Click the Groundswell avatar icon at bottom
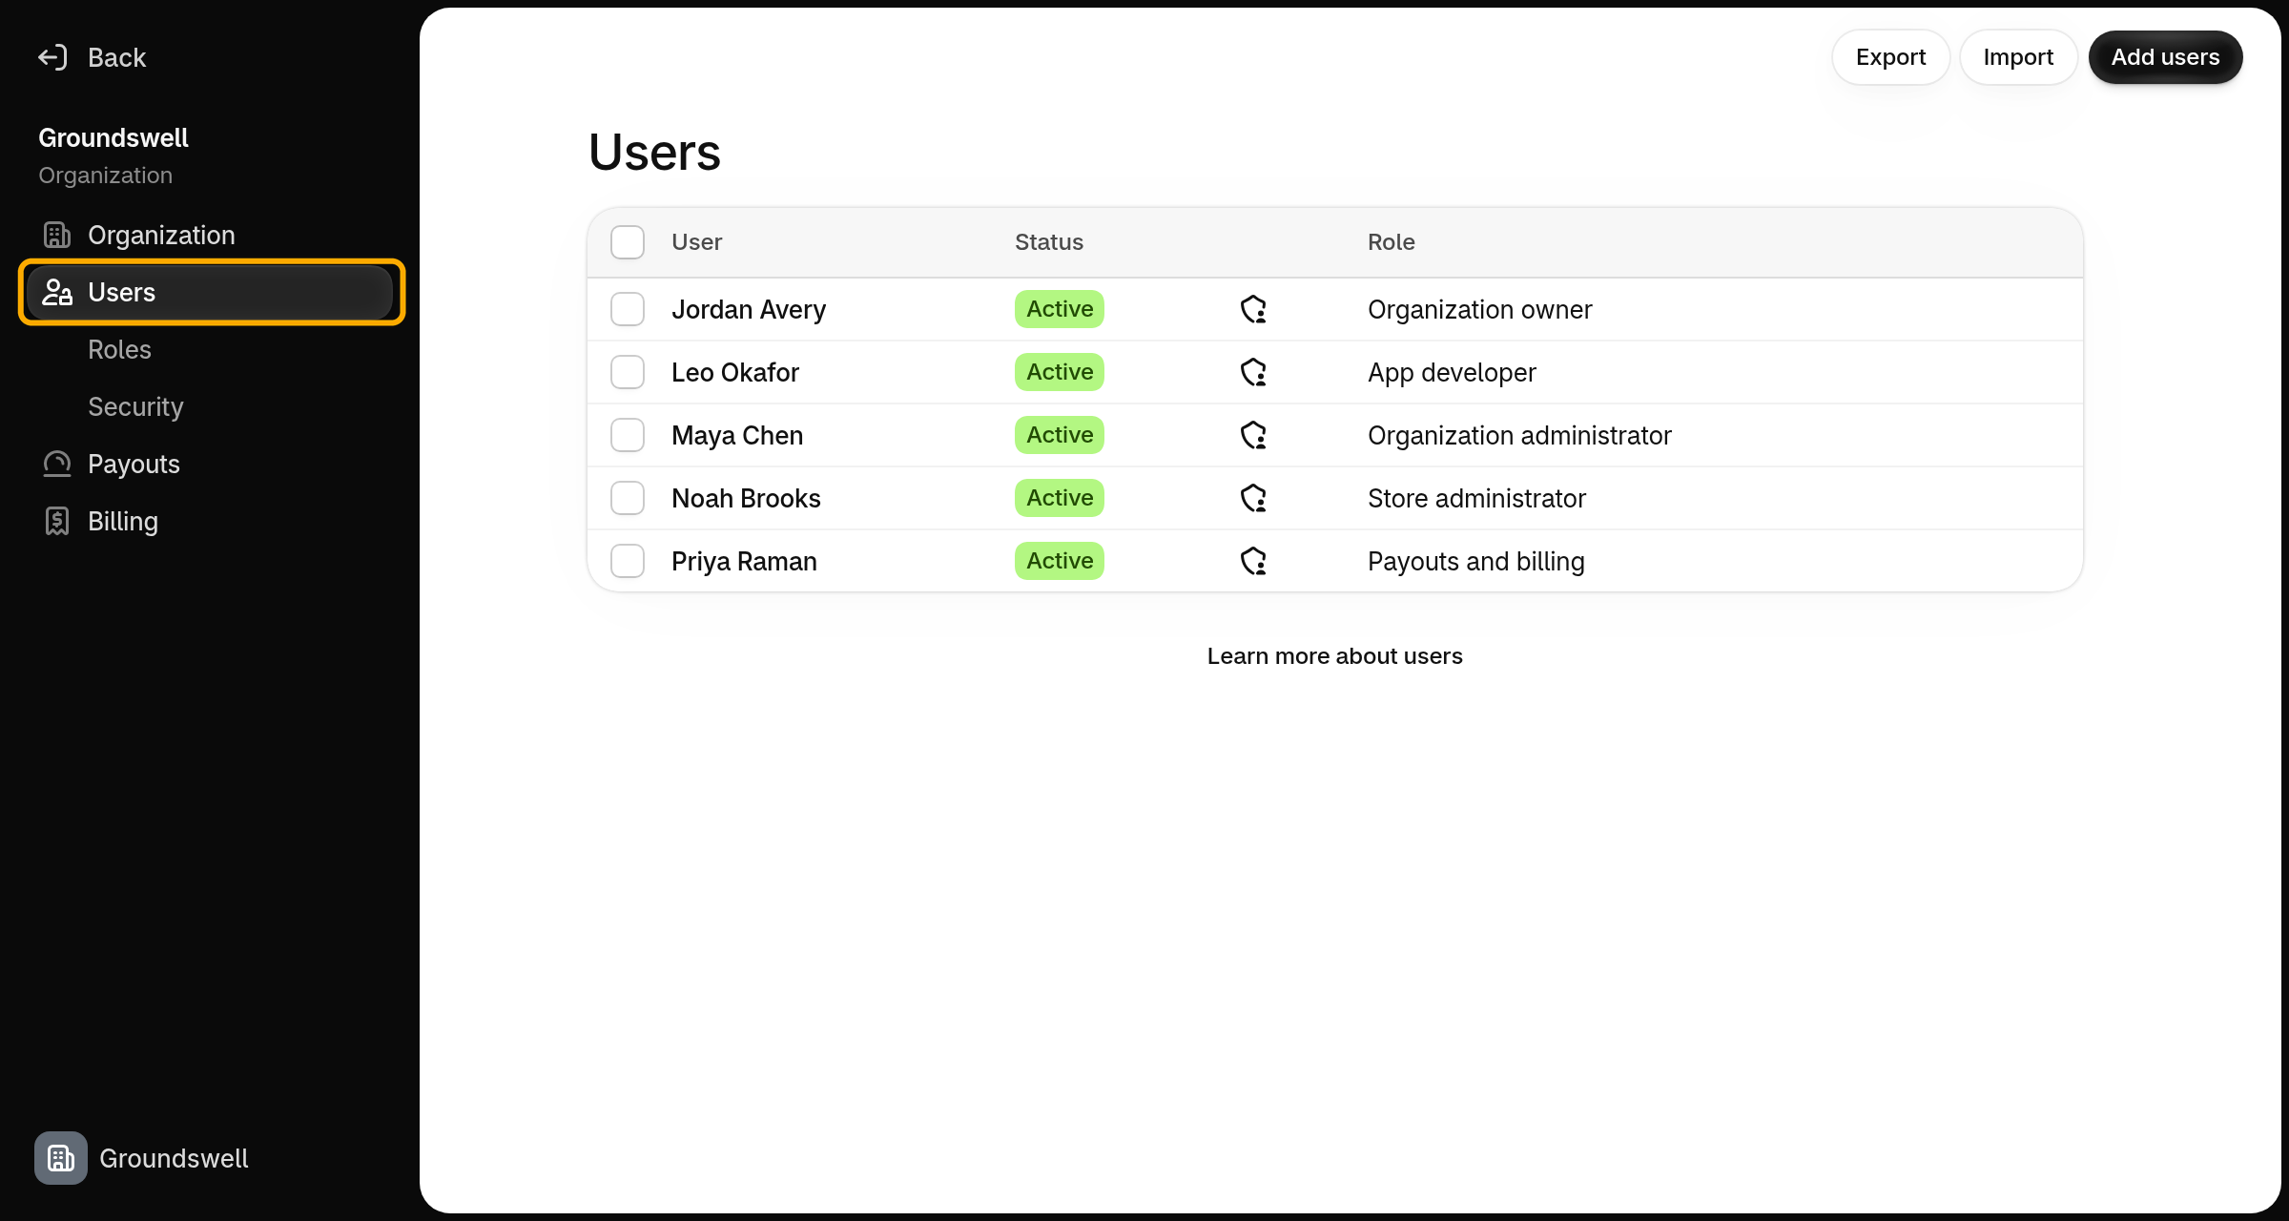 tap(61, 1158)
